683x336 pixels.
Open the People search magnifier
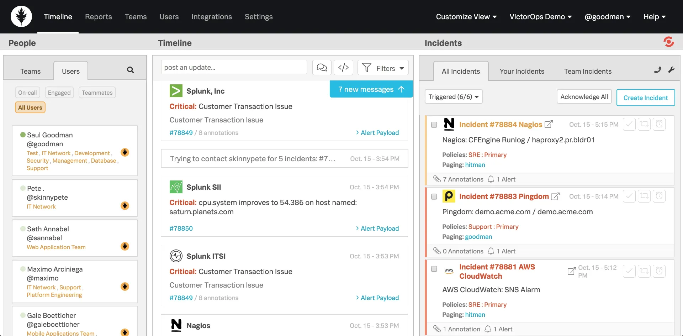click(131, 70)
